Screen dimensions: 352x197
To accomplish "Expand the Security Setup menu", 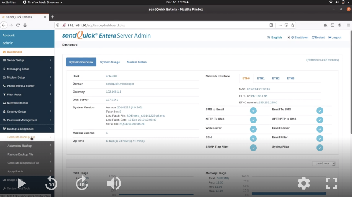I will (x=27, y=112).
